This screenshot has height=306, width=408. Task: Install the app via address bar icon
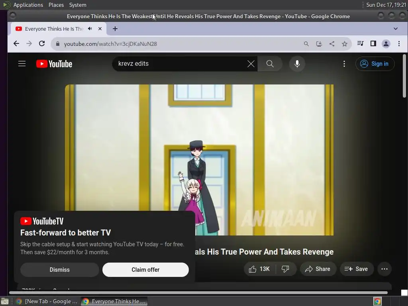click(319, 44)
